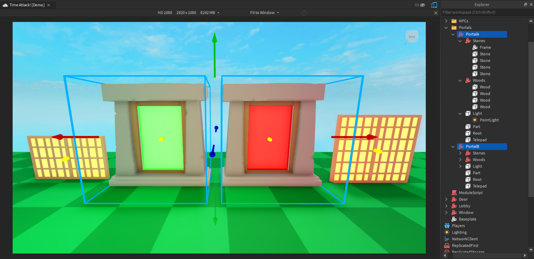The height and width of the screenshot is (259, 534).
Task: Expand Light under PortalB
Action: [x=460, y=166]
